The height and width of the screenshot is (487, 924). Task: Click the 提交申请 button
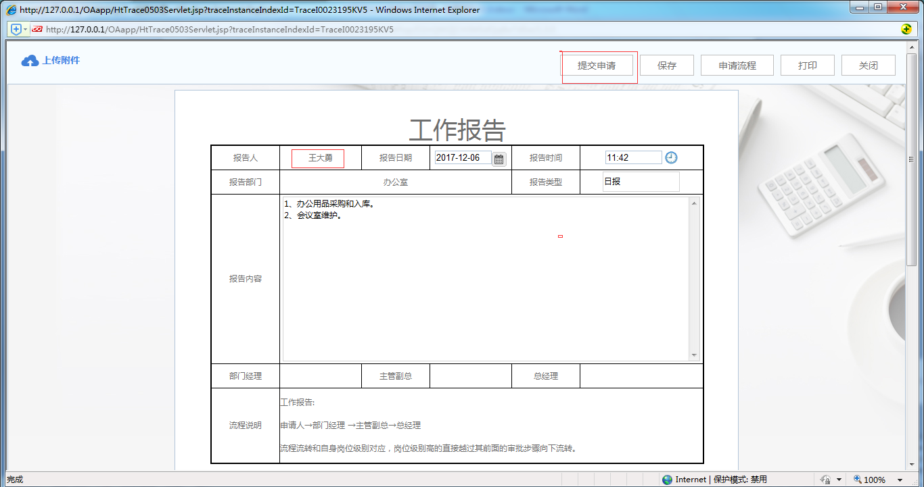(x=599, y=65)
